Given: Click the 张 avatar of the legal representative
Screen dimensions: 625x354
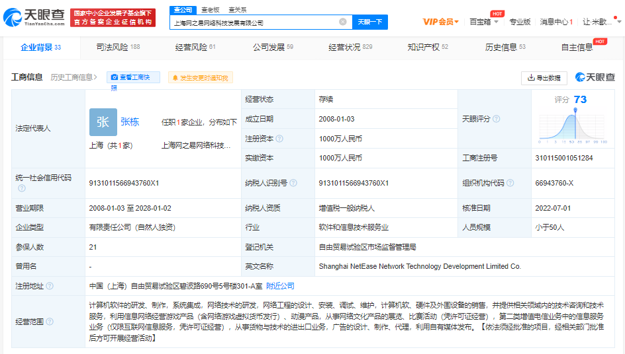Looking at the screenshot, I should (x=103, y=122).
